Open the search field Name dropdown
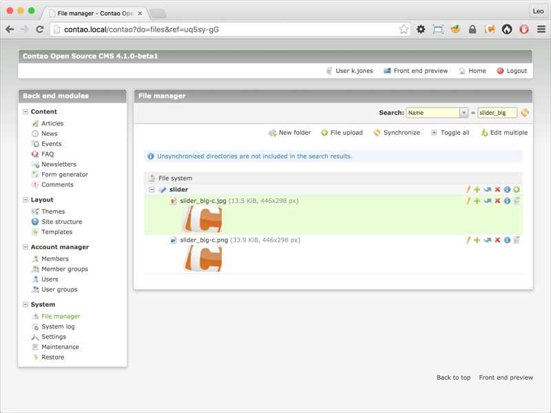 [437, 113]
